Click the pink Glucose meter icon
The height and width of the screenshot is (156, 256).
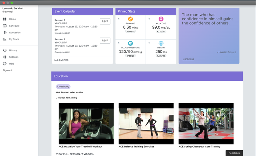[x=161, y=19]
